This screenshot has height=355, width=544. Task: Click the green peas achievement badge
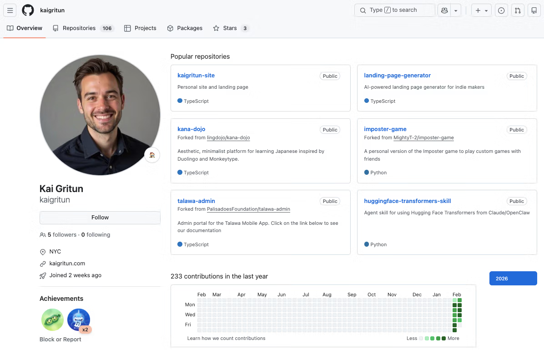[52, 319]
